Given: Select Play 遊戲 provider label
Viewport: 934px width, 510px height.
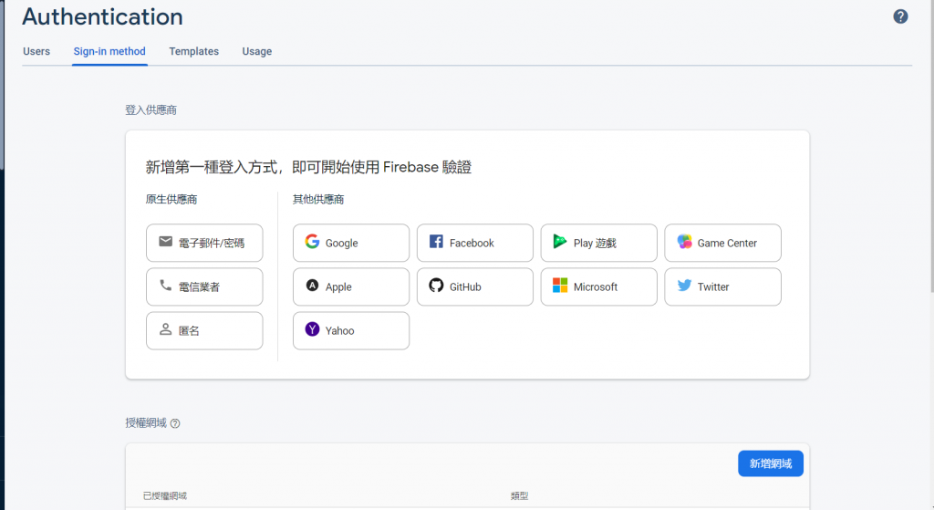Looking at the screenshot, I should [x=595, y=243].
